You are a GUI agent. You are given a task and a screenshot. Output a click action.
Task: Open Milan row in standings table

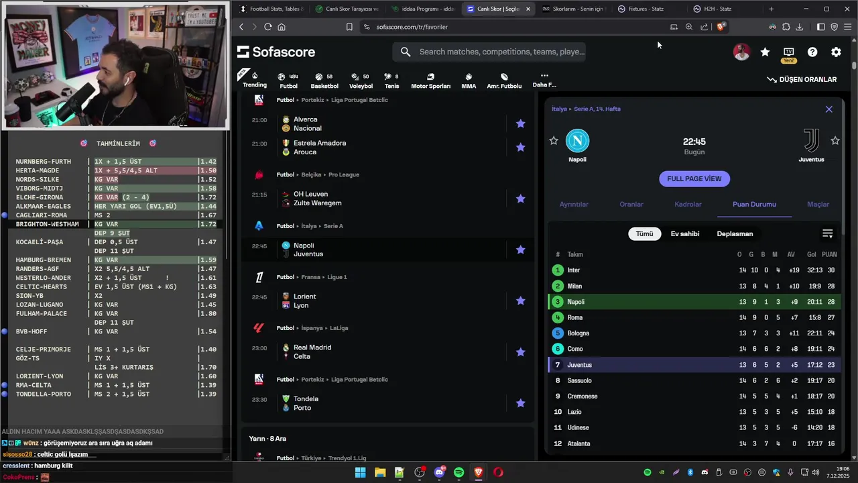694,286
